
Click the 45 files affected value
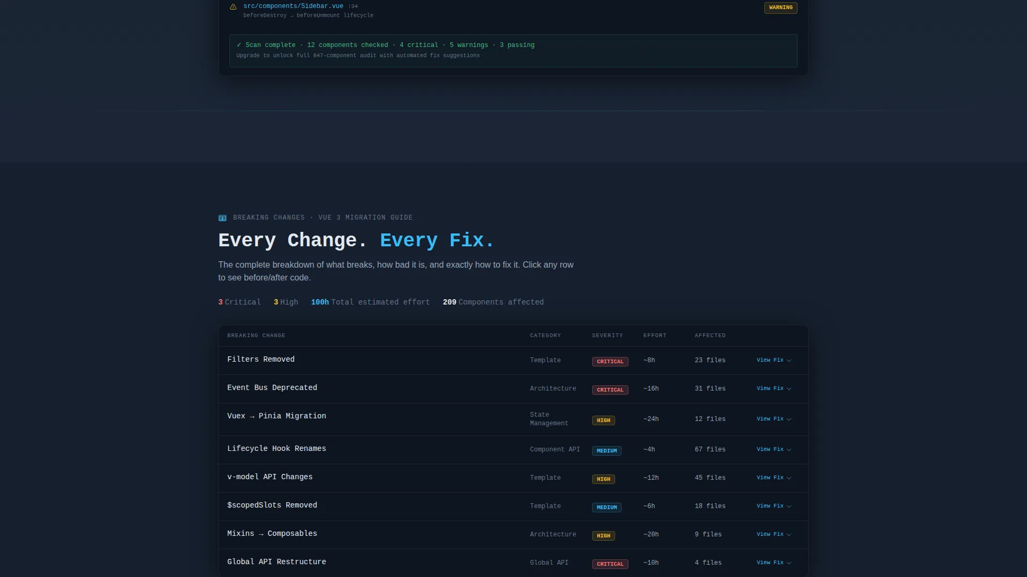(710, 478)
